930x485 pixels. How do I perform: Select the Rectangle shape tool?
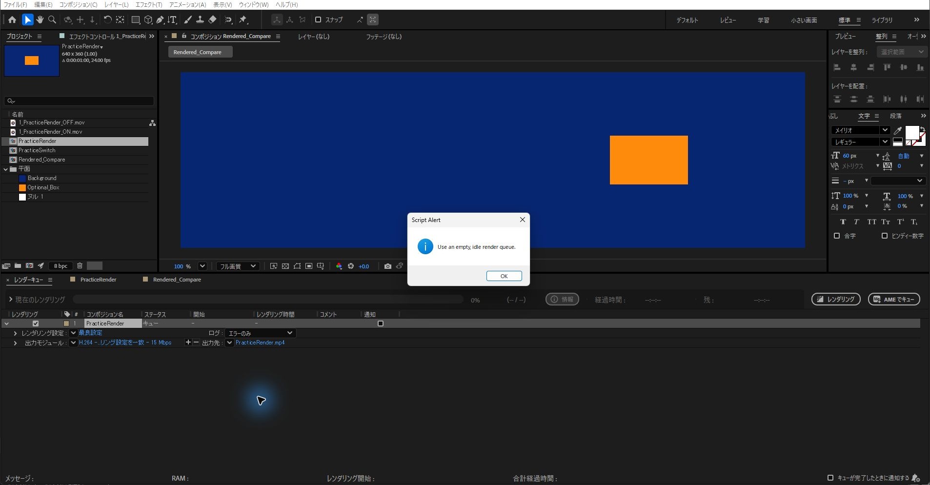click(x=136, y=20)
